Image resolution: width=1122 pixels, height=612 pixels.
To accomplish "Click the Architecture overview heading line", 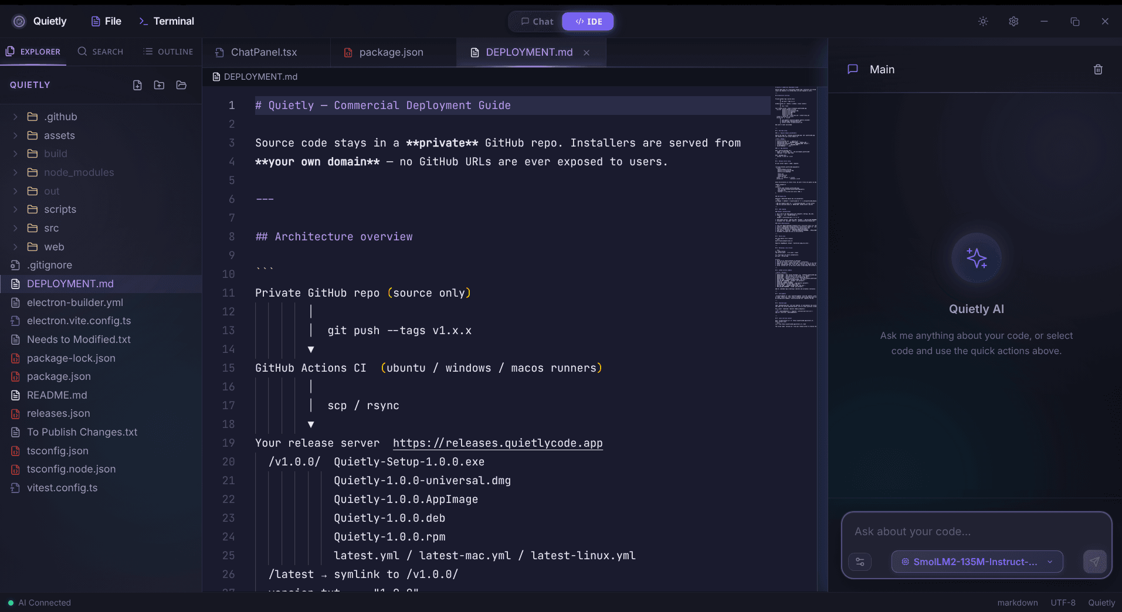I will 334,237.
